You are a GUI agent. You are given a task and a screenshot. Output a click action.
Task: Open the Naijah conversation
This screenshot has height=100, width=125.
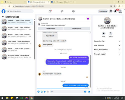[x=17, y=28]
